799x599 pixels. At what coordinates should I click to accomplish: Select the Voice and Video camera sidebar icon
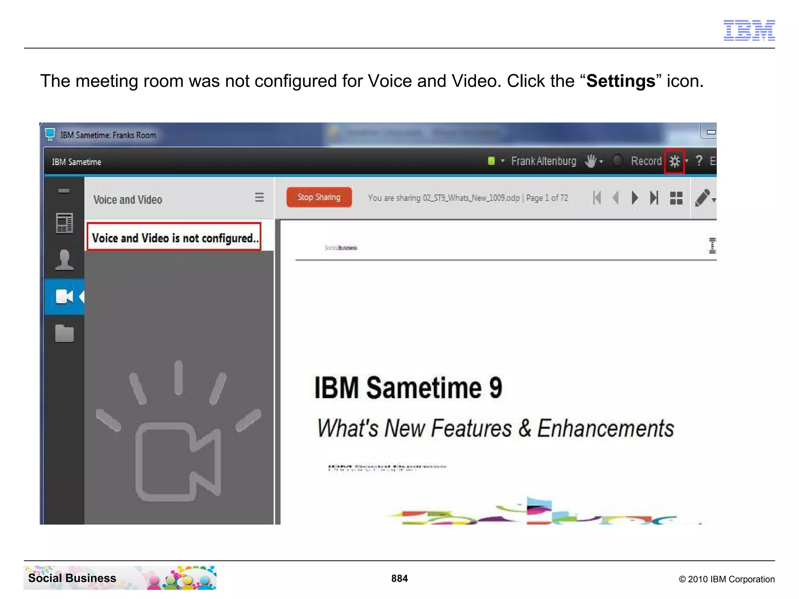click(64, 297)
